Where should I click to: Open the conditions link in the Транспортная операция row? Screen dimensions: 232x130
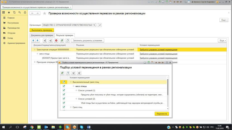click(x=158, y=50)
